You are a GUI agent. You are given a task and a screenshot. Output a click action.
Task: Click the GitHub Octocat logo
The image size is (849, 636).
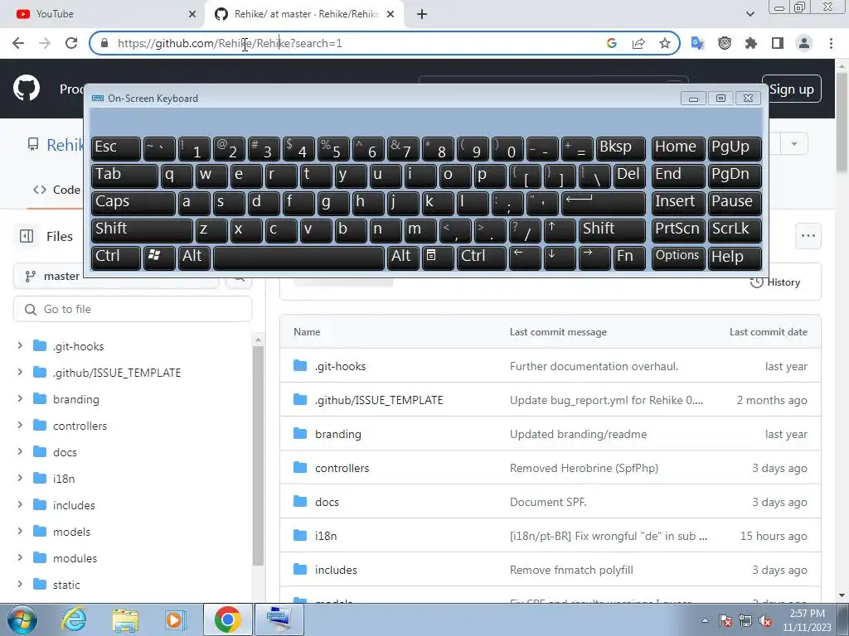(x=27, y=89)
